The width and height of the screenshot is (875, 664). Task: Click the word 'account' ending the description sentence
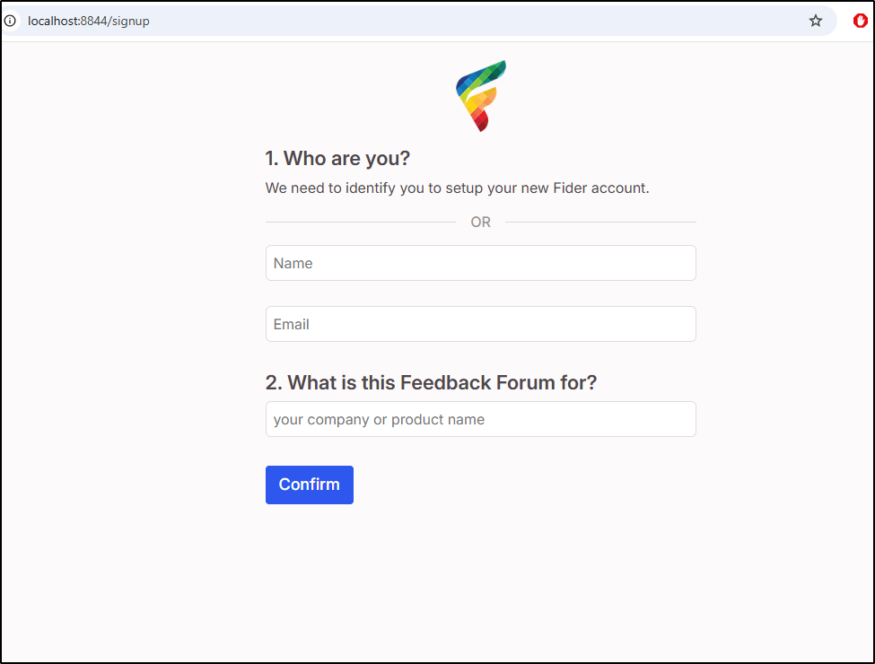[618, 188]
